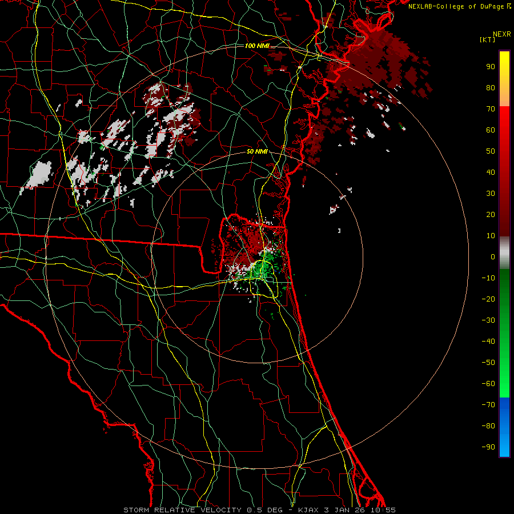The image size is (514, 514).
Task: Click the -80 scale value
Action: pos(488,426)
